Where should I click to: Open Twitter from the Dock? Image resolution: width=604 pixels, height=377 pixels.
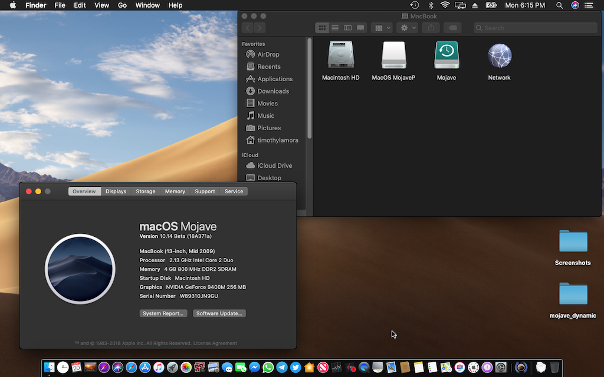pyautogui.click(x=296, y=368)
